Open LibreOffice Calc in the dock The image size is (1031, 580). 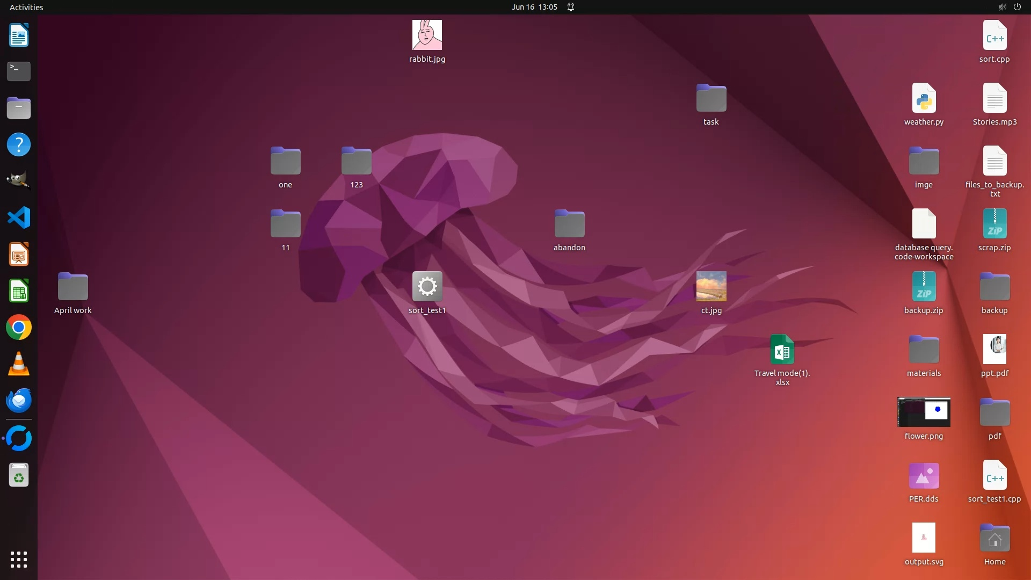coord(19,291)
